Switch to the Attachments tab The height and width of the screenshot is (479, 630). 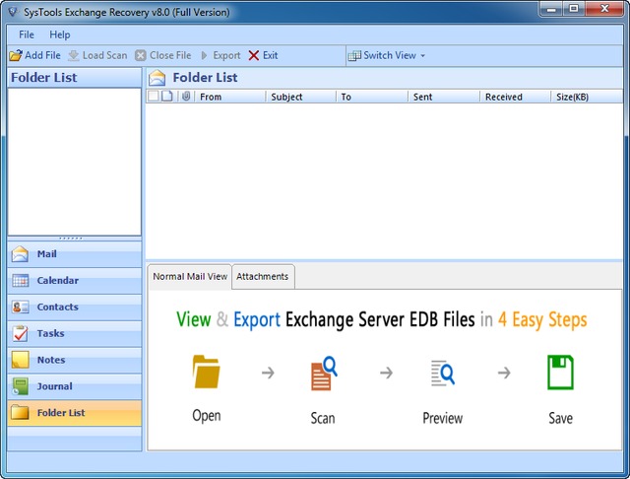pos(263,277)
